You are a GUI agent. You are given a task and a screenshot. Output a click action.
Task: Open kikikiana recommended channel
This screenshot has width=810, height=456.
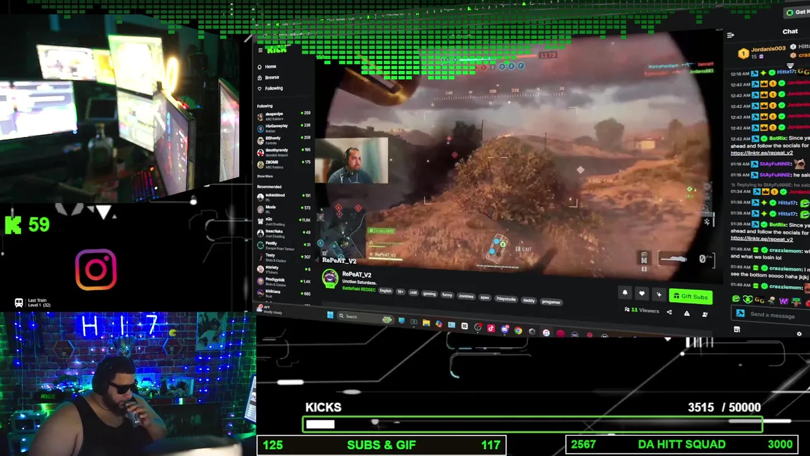click(283, 293)
